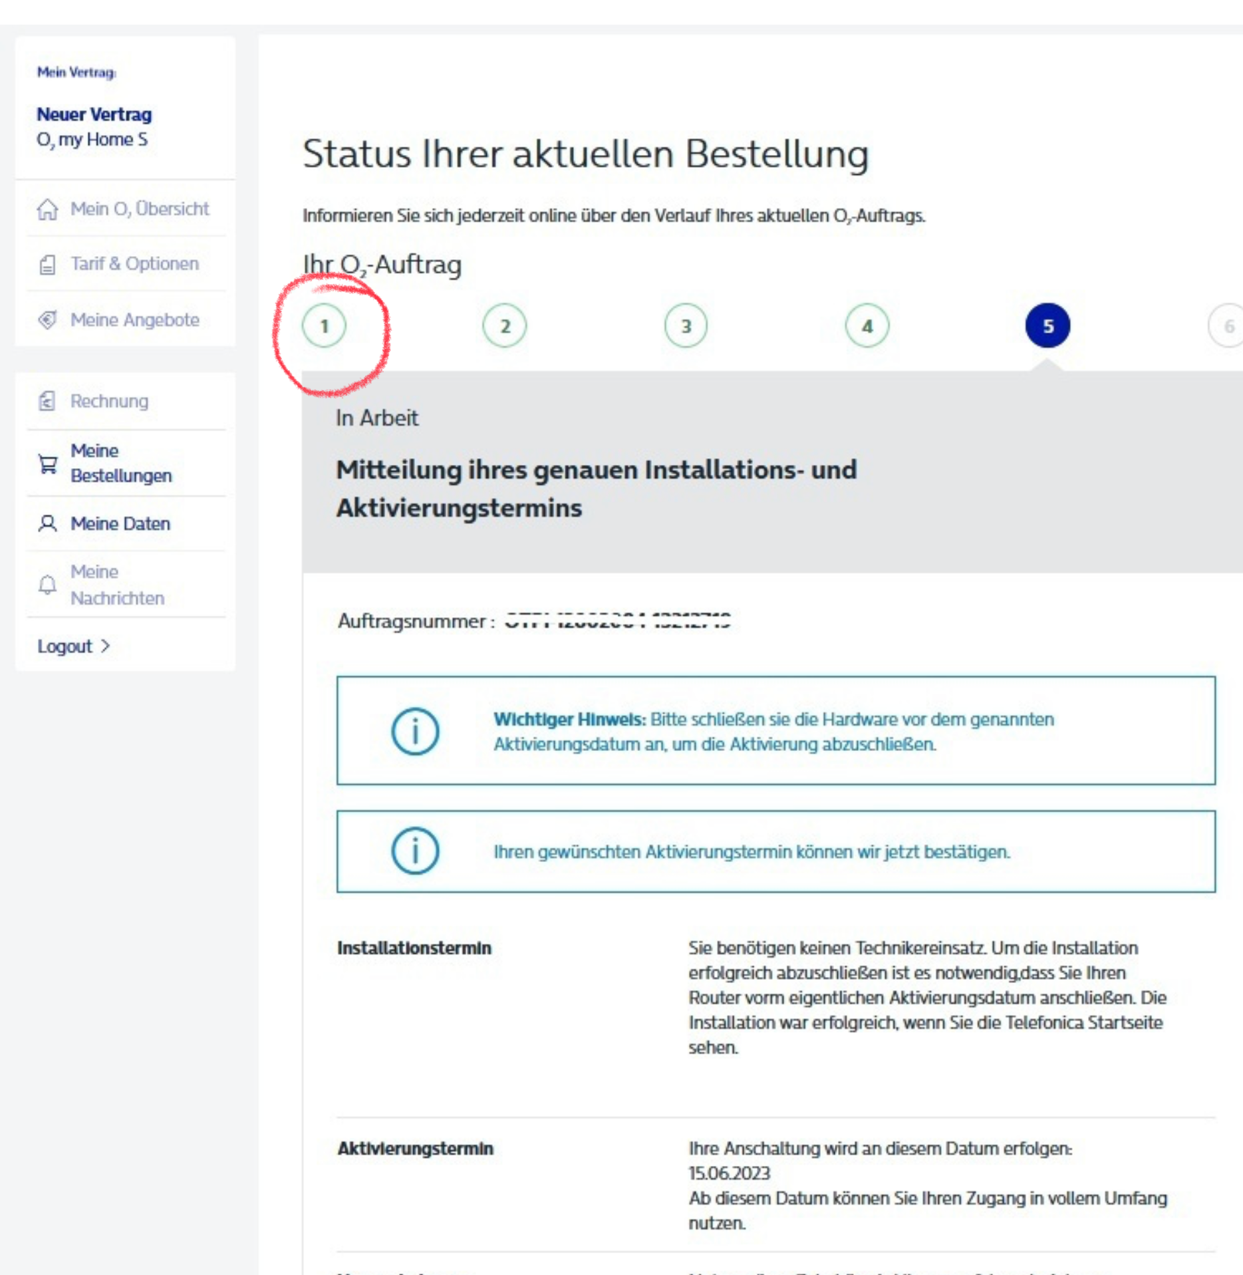Click the document icon next to Tarif & Optionen
This screenshot has height=1275, width=1243.
tap(47, 265)
